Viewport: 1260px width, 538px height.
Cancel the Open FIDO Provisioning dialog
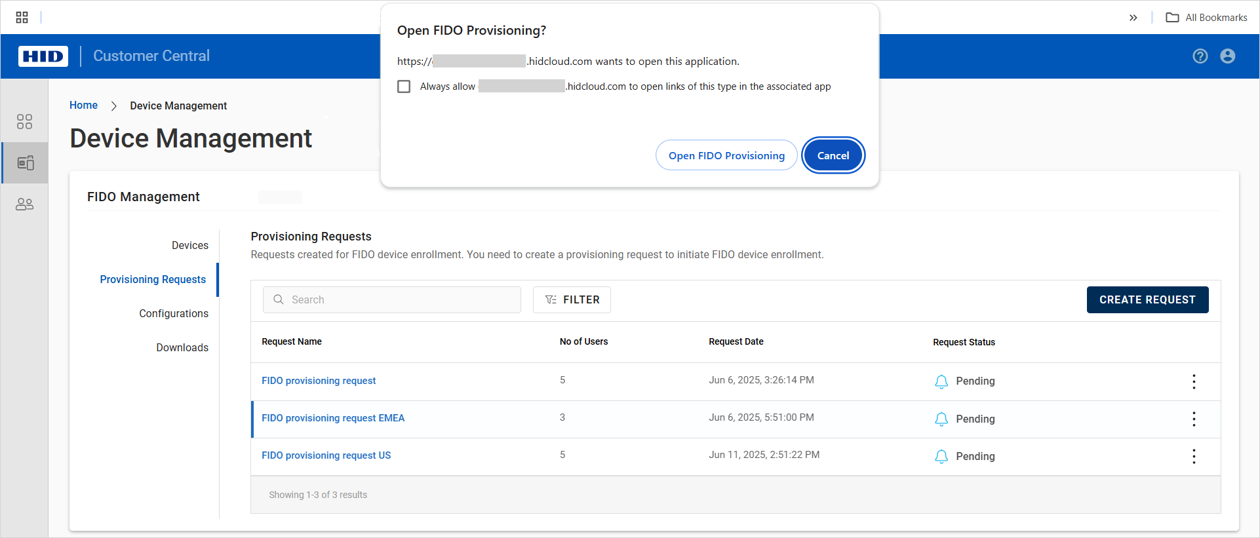coord(833,156)
